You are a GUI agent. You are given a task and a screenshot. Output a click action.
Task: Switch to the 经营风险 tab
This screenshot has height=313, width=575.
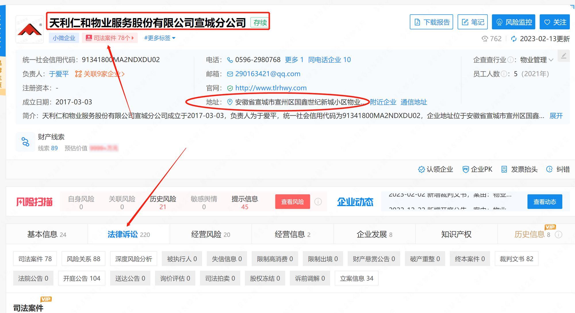[x=210, y=234]
